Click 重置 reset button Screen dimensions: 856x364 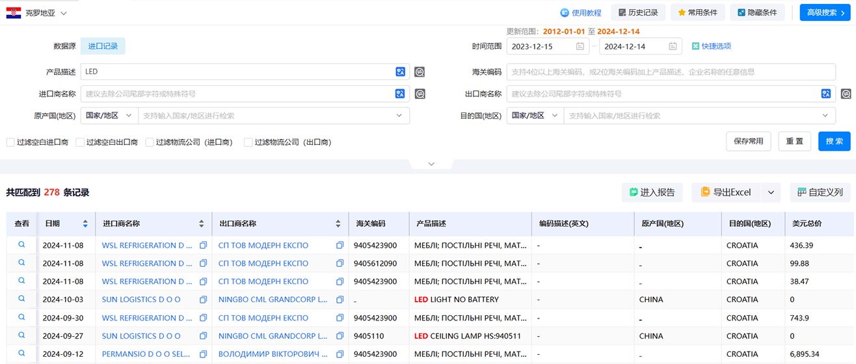(794, 141)
